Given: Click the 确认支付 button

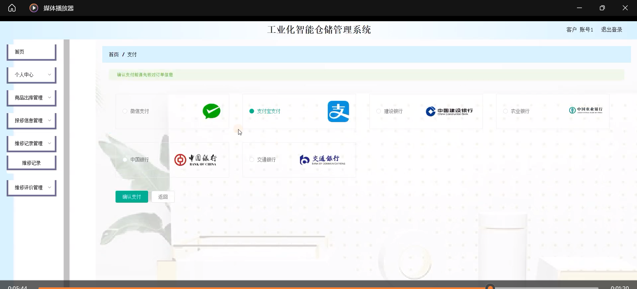Looking at the screenshot, I should [x=132, y=197].
